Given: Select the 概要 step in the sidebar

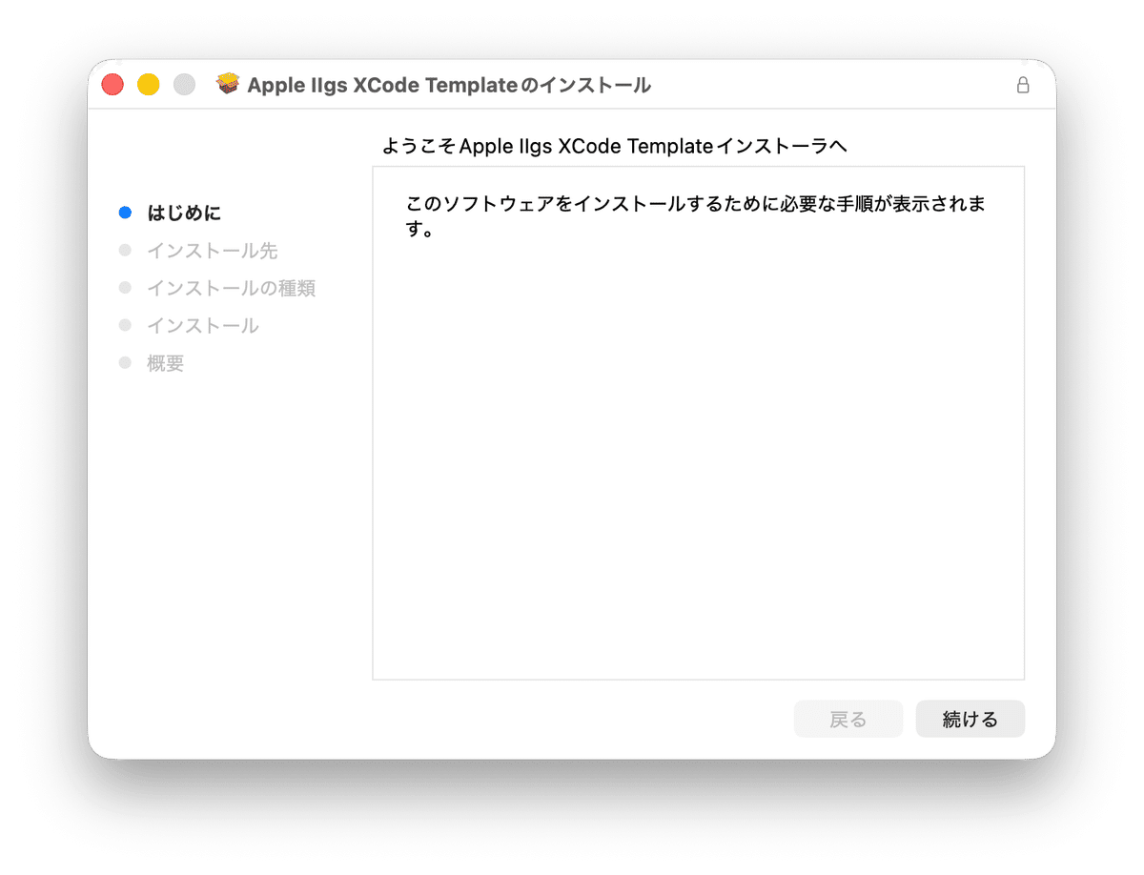Looking at the screenshot, I should [x=167, y=362].
